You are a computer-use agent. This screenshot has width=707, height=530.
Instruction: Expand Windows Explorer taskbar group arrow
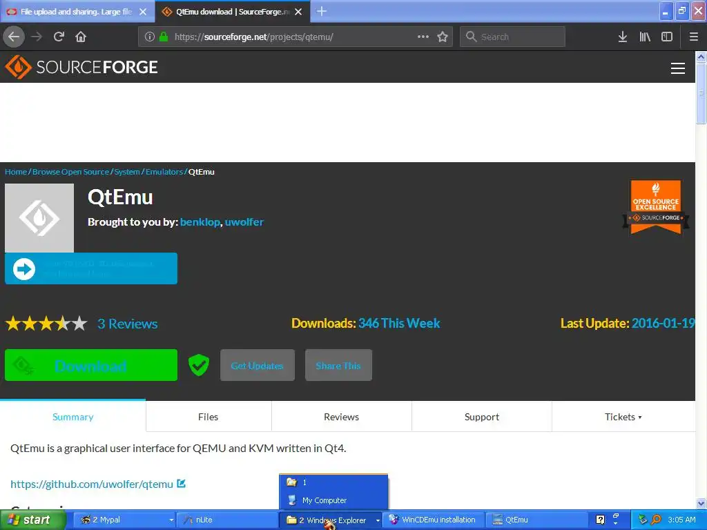click(x=378, y=520)
